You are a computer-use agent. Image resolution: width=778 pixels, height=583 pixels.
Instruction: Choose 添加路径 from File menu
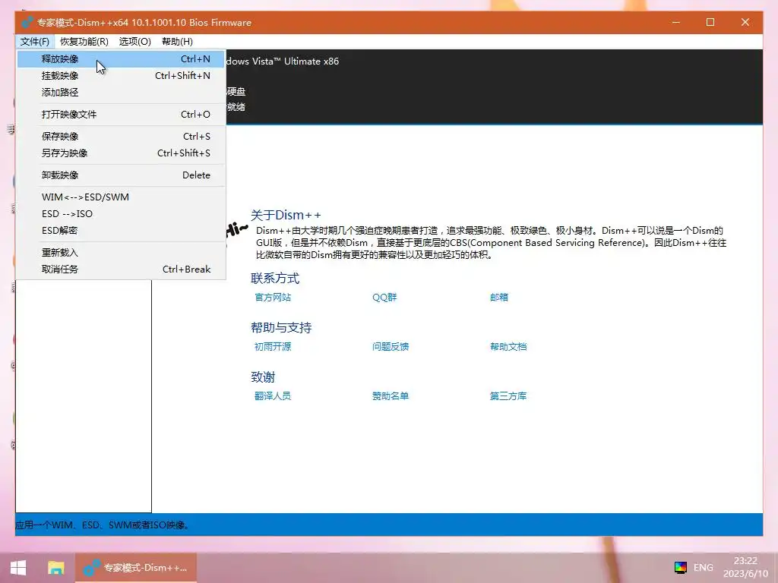coord(121,92)
